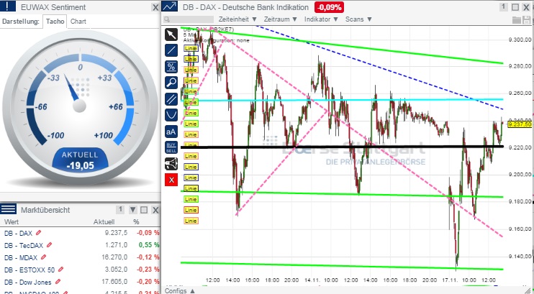Click the yellow 9.237,50 current price label
534x294 pixels.
[520, 124]
